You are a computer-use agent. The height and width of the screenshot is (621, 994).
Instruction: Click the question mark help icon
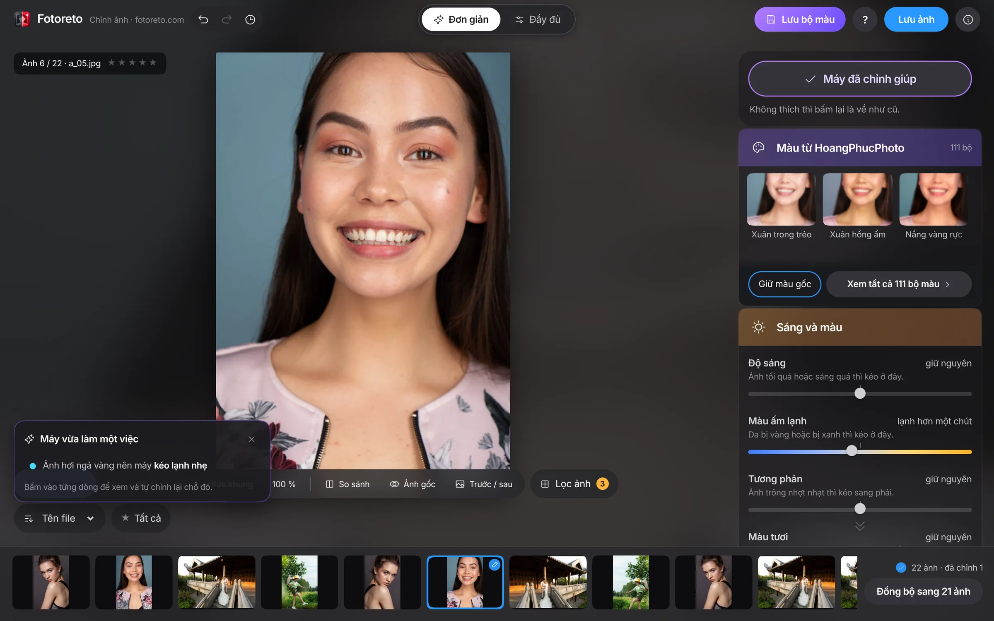pos(865,19)
